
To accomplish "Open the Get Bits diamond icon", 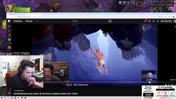I will point(158,21).
